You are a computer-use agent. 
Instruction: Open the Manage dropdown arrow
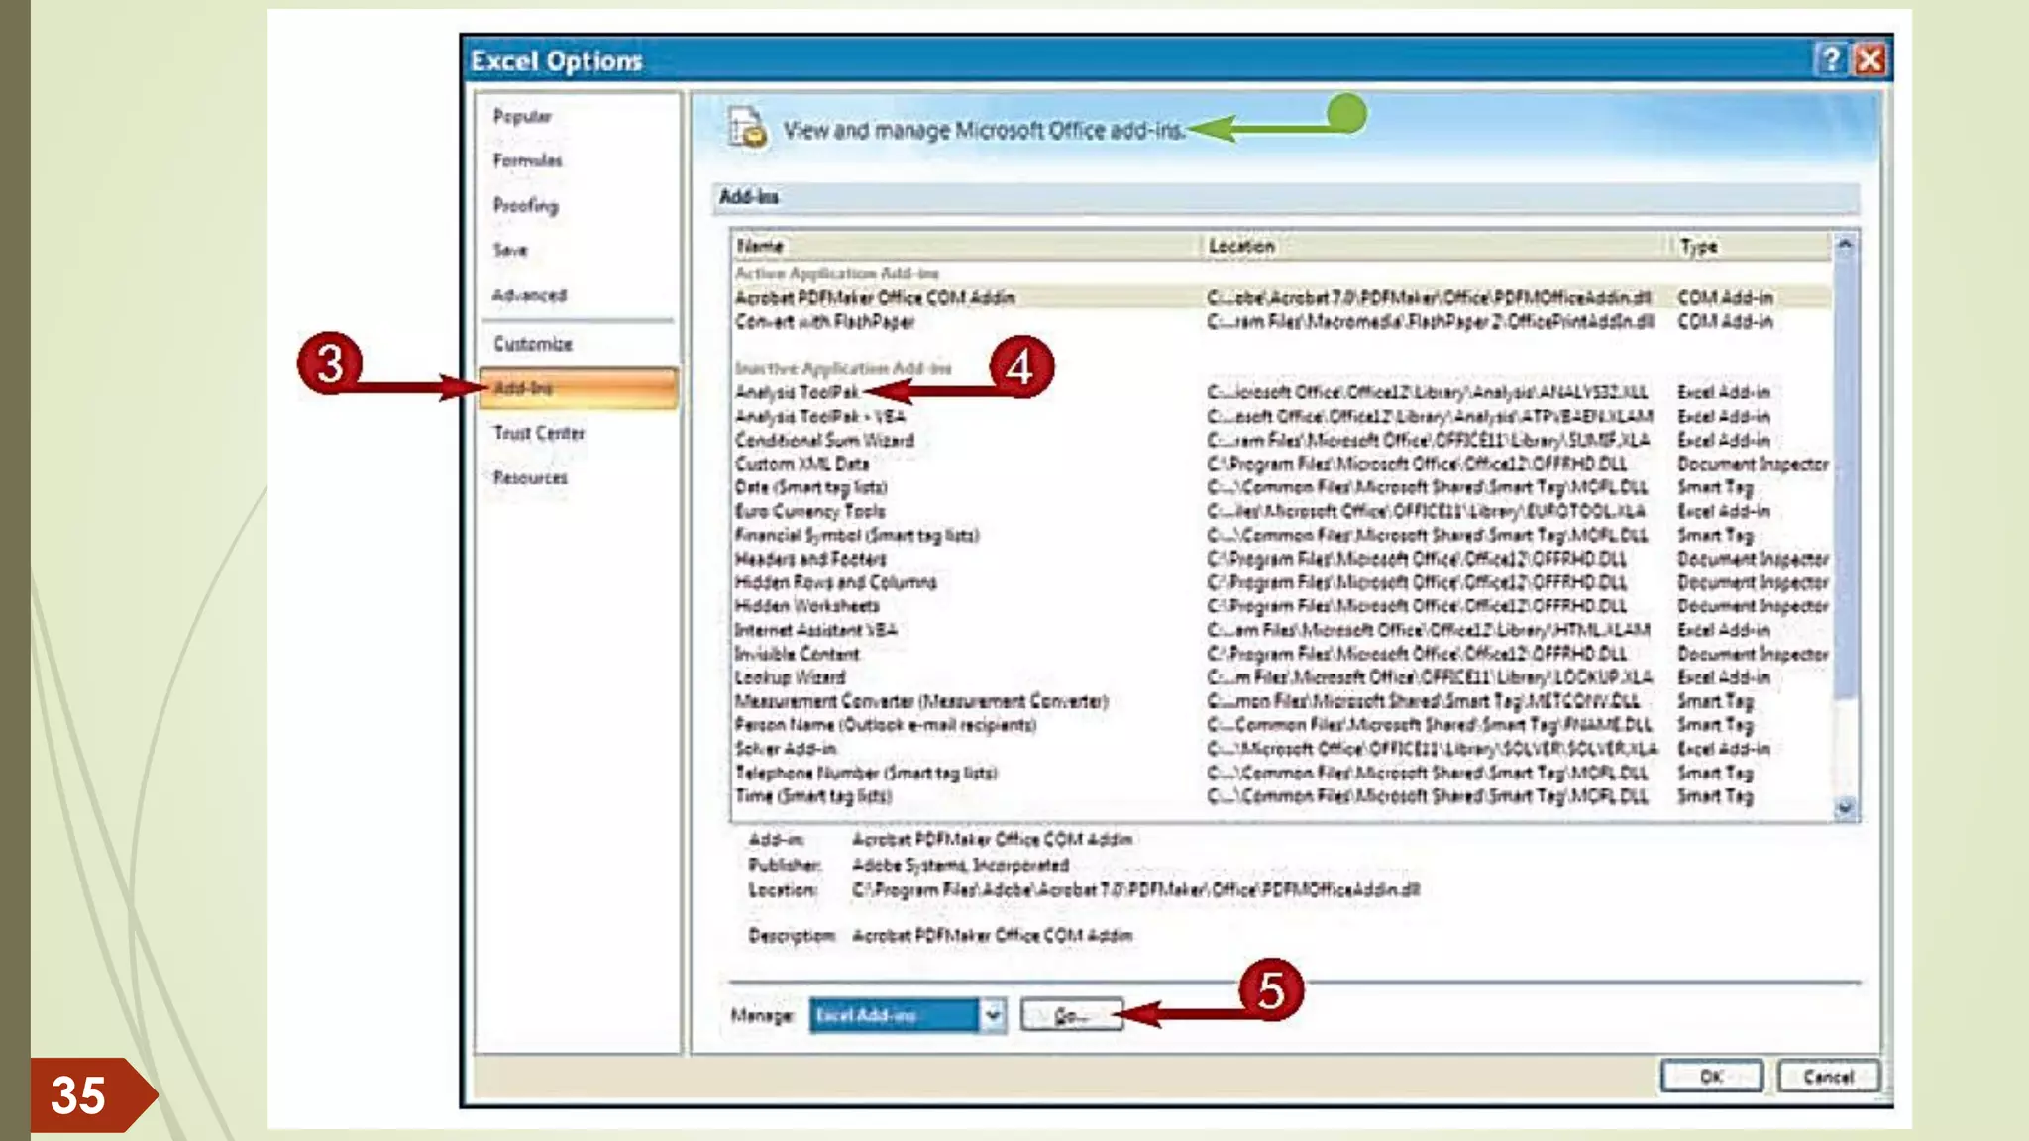[x=992, y=1015]
